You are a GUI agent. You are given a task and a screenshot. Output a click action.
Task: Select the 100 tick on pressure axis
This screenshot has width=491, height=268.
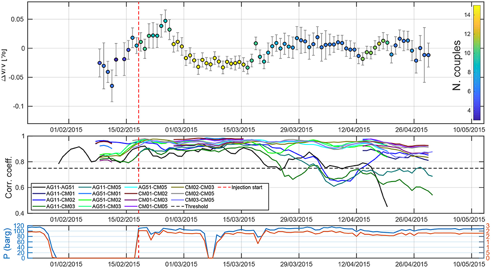(x=20, y=232)
